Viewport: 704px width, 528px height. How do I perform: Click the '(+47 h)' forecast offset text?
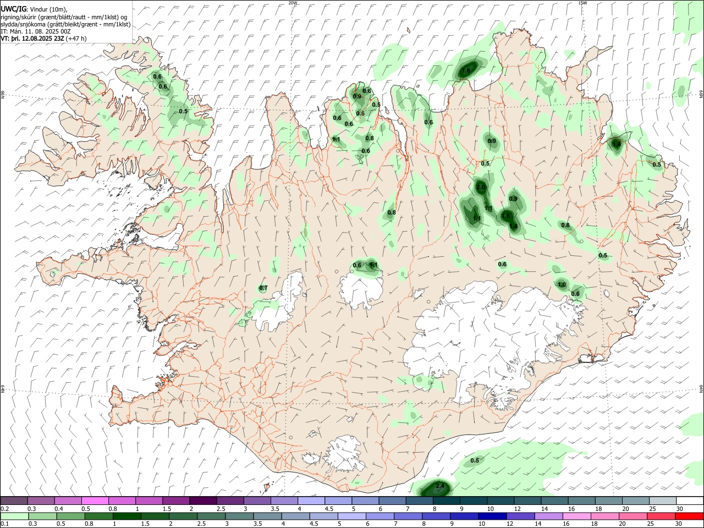point(76,38)
